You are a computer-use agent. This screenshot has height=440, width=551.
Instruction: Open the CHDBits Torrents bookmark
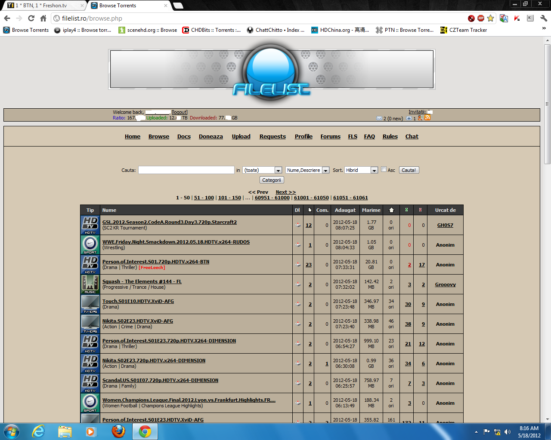click(211, 30)
